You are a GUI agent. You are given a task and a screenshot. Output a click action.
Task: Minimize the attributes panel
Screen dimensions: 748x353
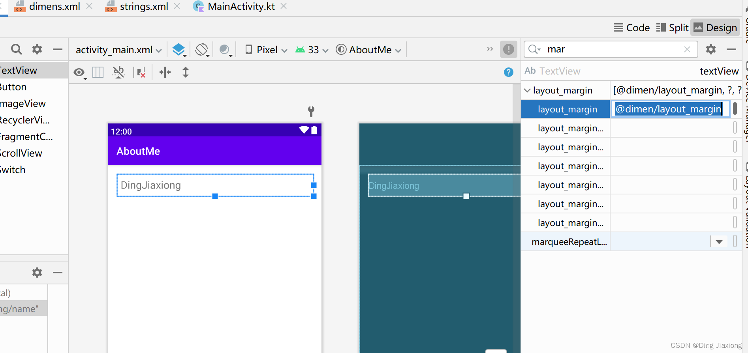[x=731, y=49]
